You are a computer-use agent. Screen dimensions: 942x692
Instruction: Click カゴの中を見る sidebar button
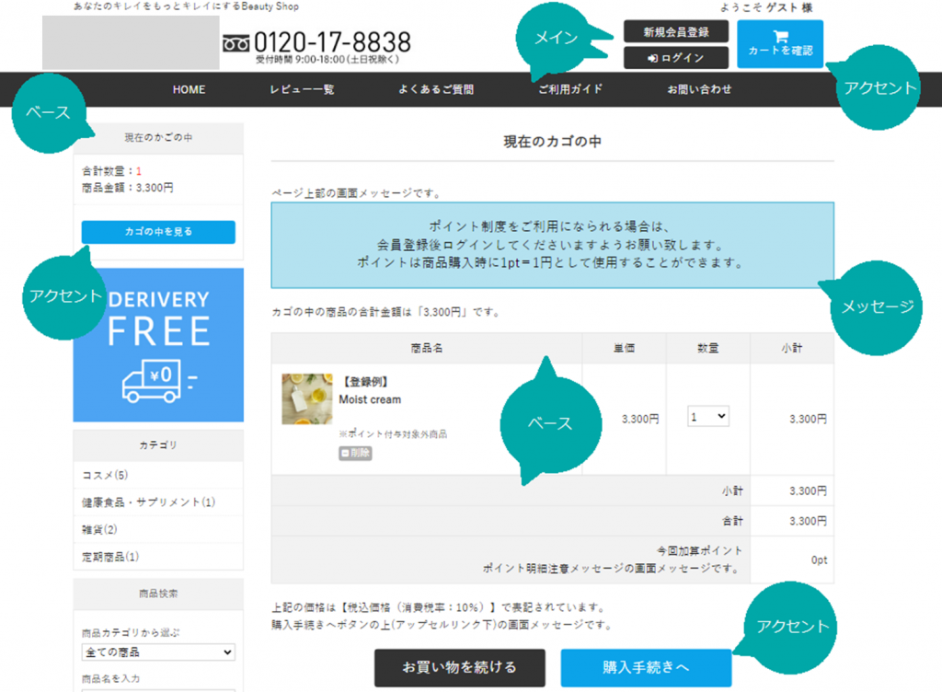click(x=158, y=232)
